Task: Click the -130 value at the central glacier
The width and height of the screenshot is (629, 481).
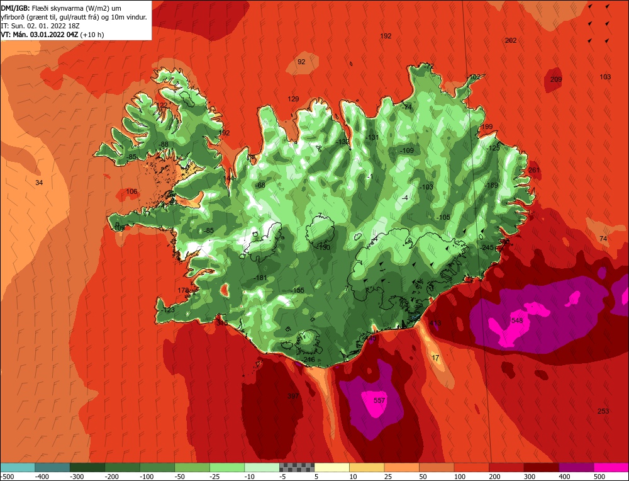Action: [323, 247]
